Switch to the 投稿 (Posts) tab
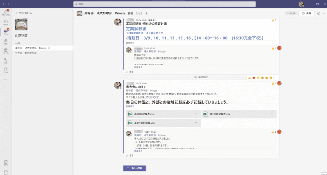 coord(130,13)
